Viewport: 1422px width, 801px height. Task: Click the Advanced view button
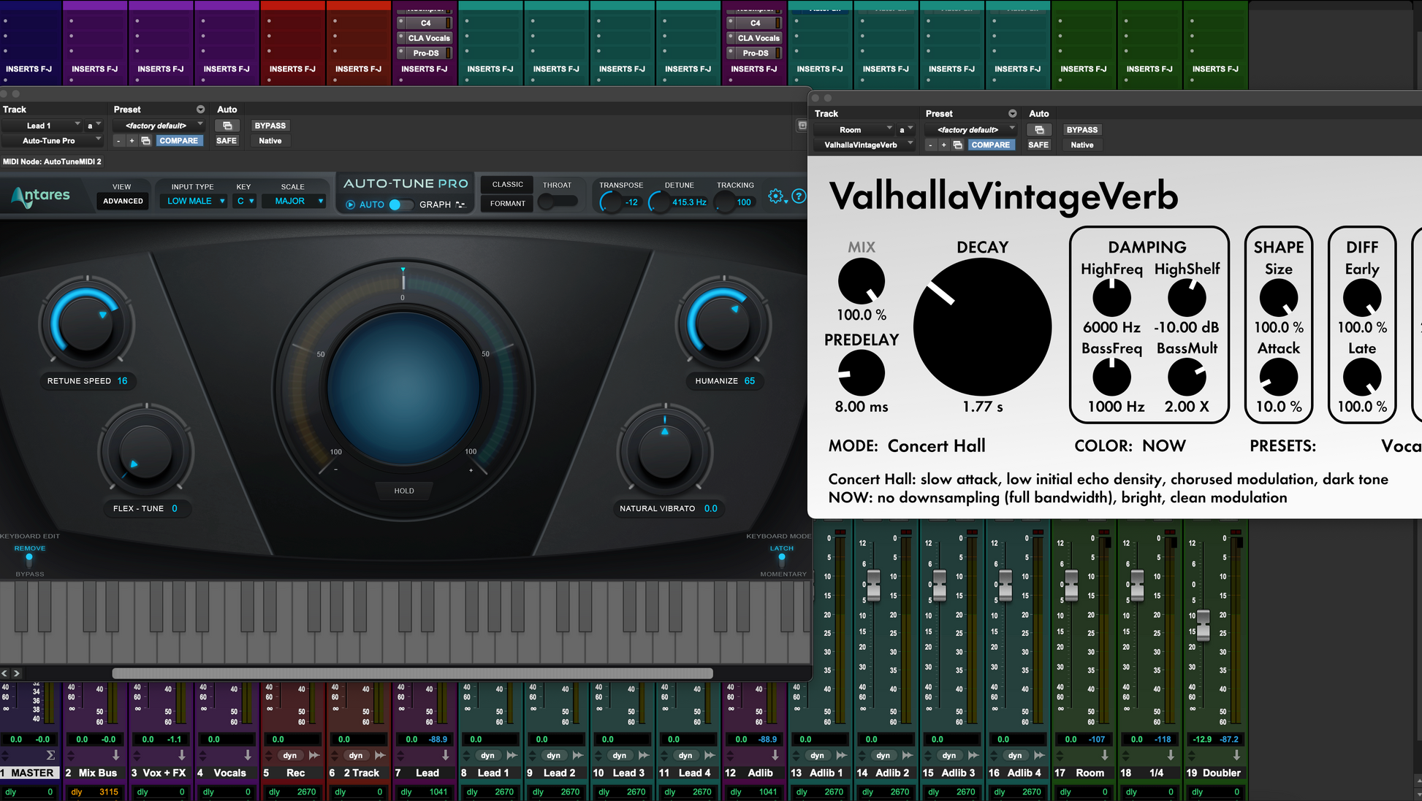pyautogui.click(x=123, y=201)
